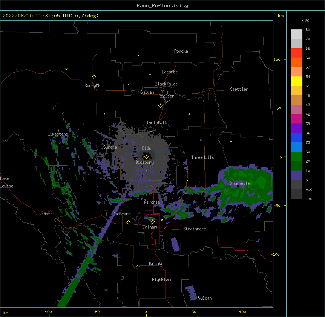Click the Vulcan town label
The height and width of the screenshot is (317, 325).
coord(205,298)
